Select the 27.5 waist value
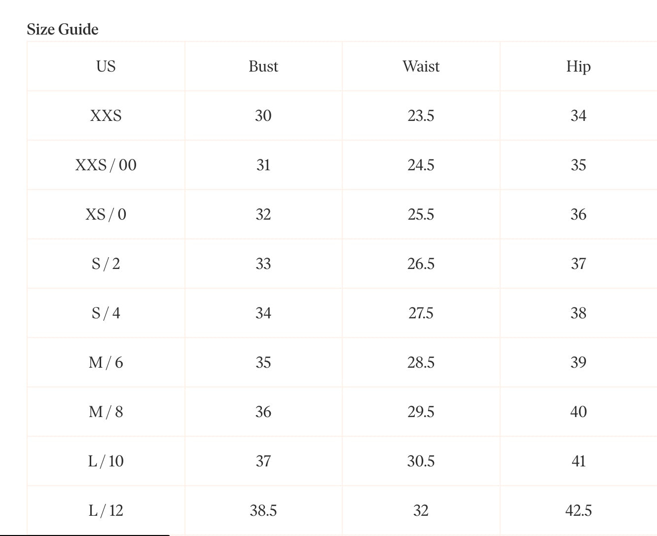Image resolution: width=657 pixels, height=536 pixels. coord(421,313)
